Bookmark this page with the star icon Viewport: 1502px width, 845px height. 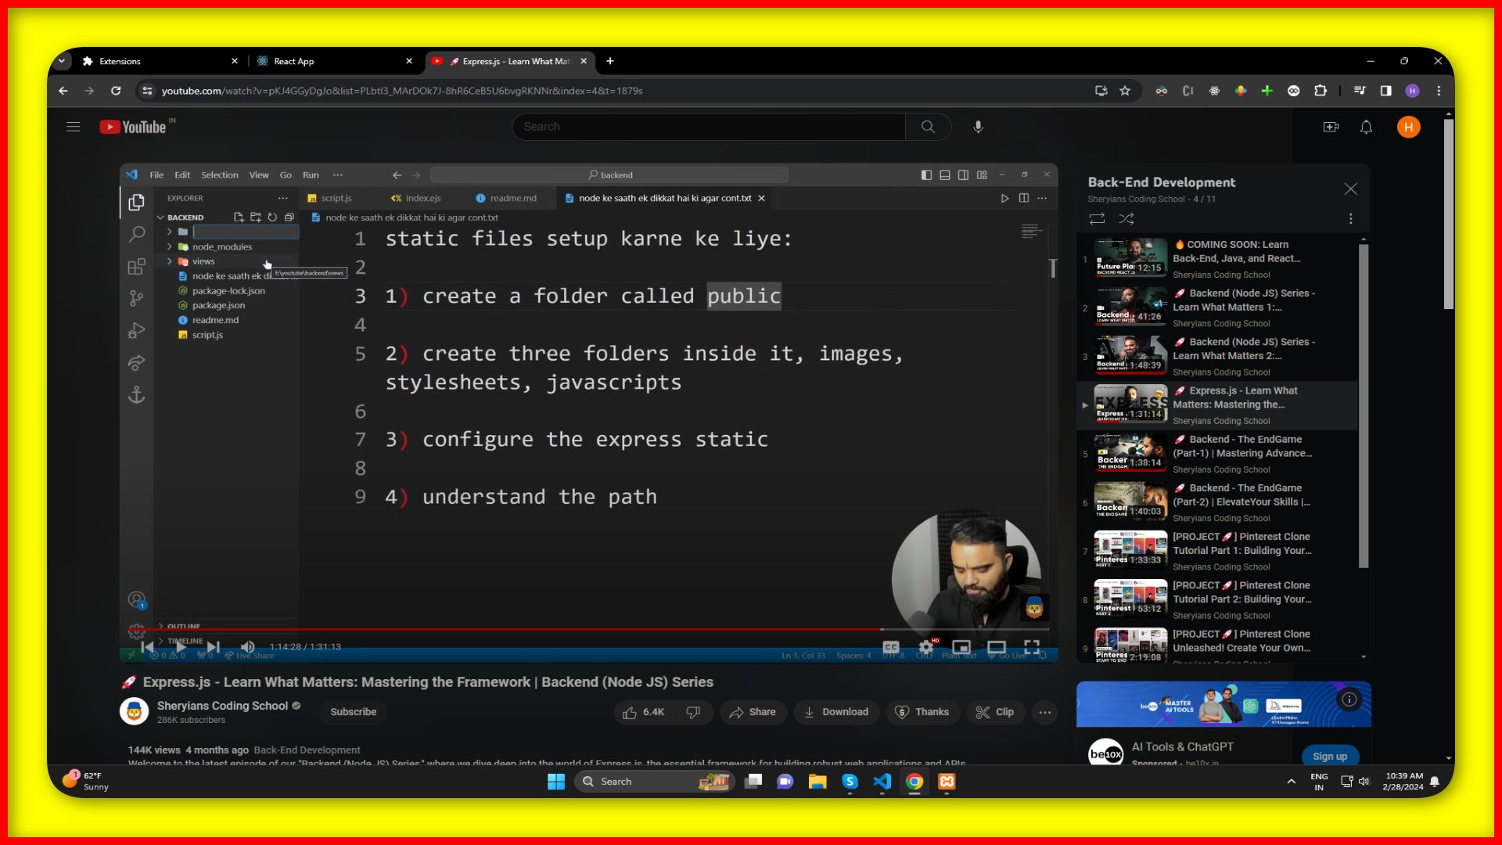tap(1125, 91)
